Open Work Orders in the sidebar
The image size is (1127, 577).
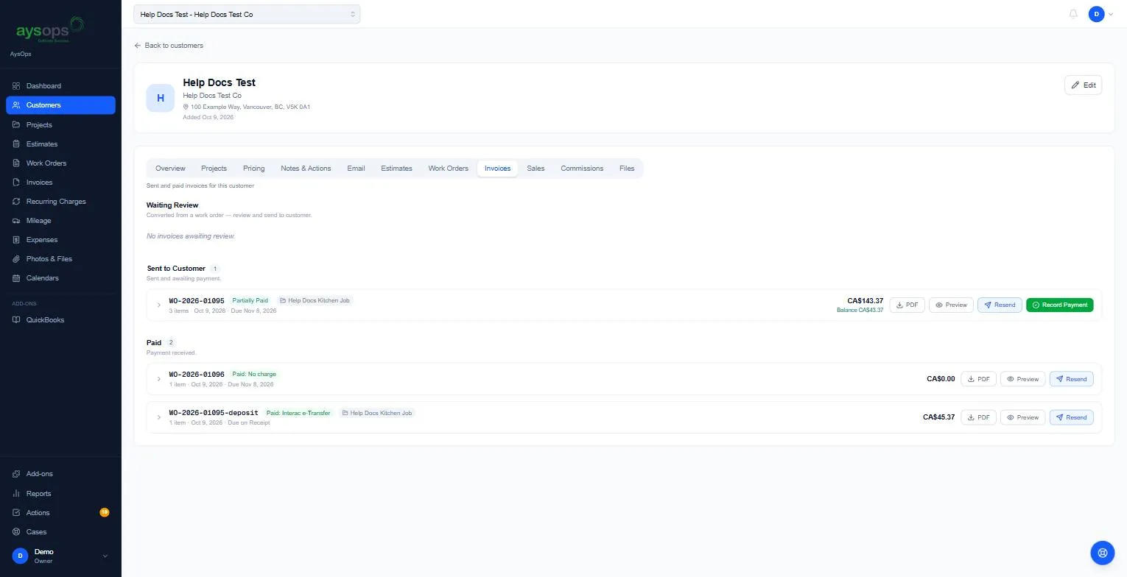pos(60,163)
